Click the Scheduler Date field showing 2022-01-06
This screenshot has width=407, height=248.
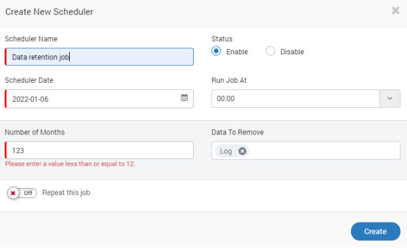point(99,99)
